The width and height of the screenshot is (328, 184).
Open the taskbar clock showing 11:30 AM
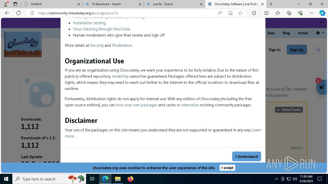point(306,179)
